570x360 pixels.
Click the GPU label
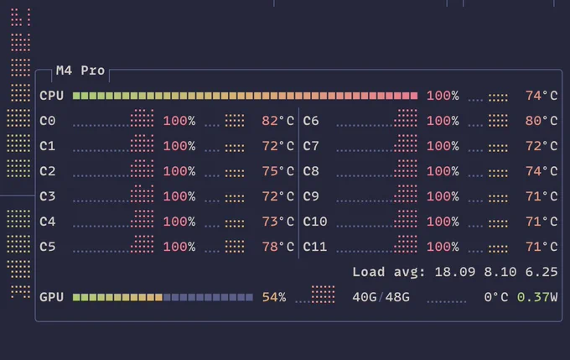point(52,297)
